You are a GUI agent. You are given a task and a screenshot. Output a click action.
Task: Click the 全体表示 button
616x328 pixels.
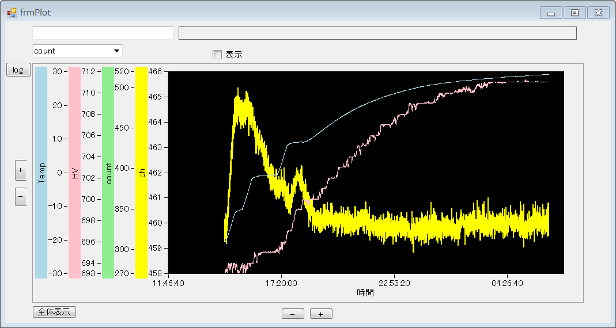click(54, 312)
